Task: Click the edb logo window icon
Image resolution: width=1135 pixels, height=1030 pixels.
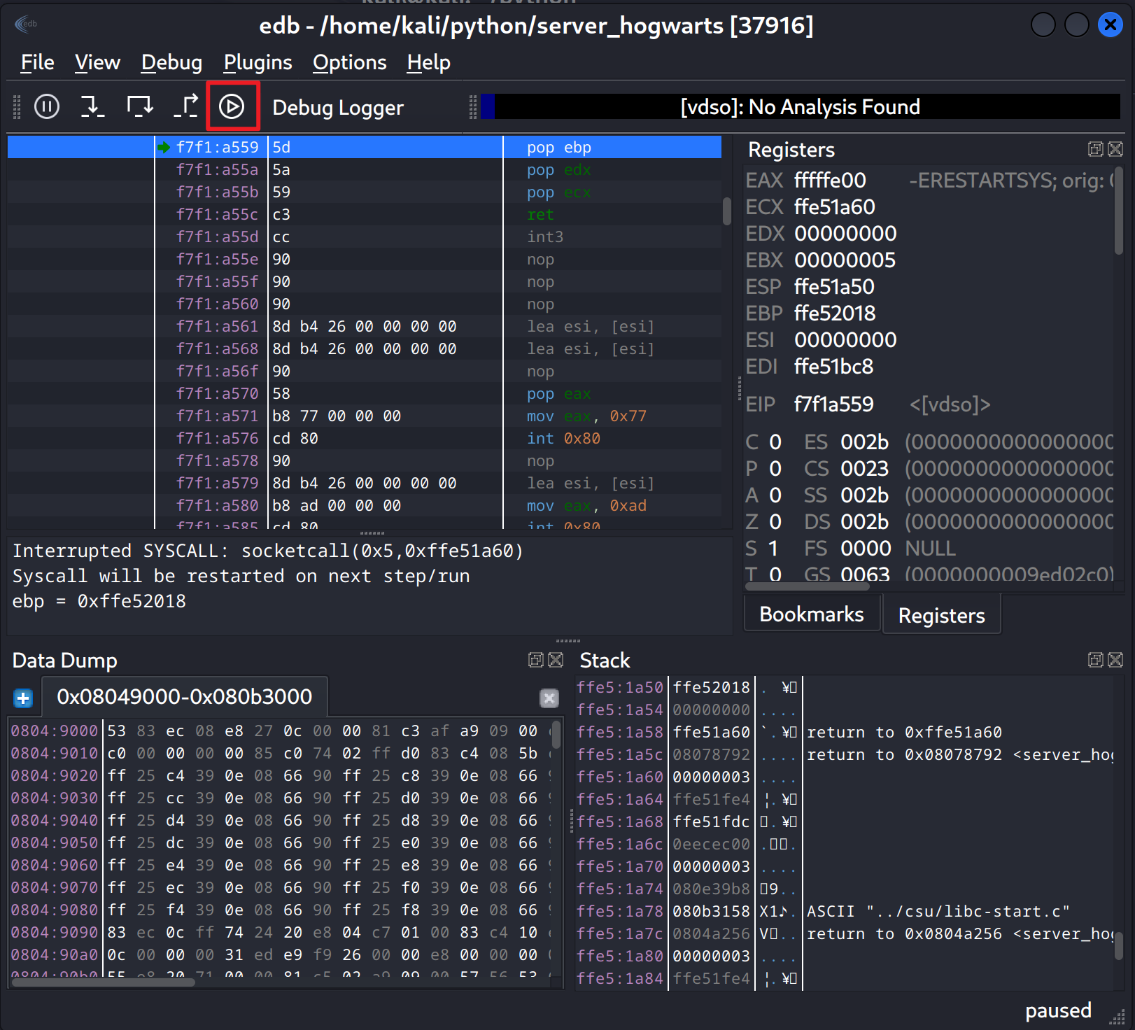Action: (x=25, y=24)
